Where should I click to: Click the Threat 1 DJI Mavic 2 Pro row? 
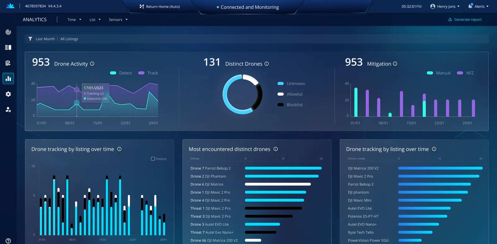click(x=257, y=208)
